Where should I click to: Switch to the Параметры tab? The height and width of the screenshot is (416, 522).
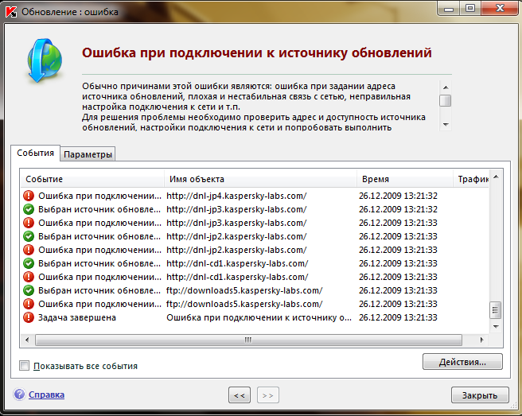[x=88, y=154]
